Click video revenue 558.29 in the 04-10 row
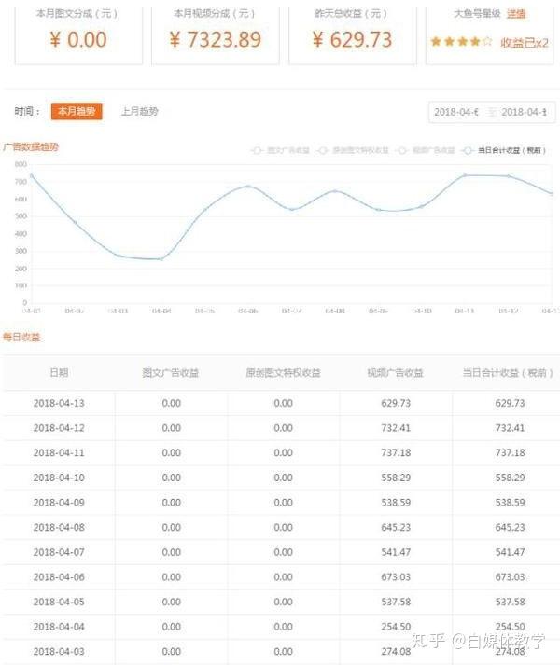Screen dimensions: 560x665 (396, 478)
